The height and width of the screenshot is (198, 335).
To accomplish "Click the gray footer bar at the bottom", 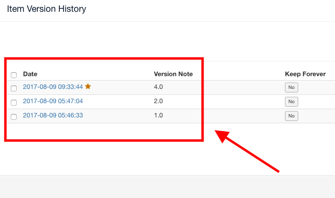I will coord(167,187).
